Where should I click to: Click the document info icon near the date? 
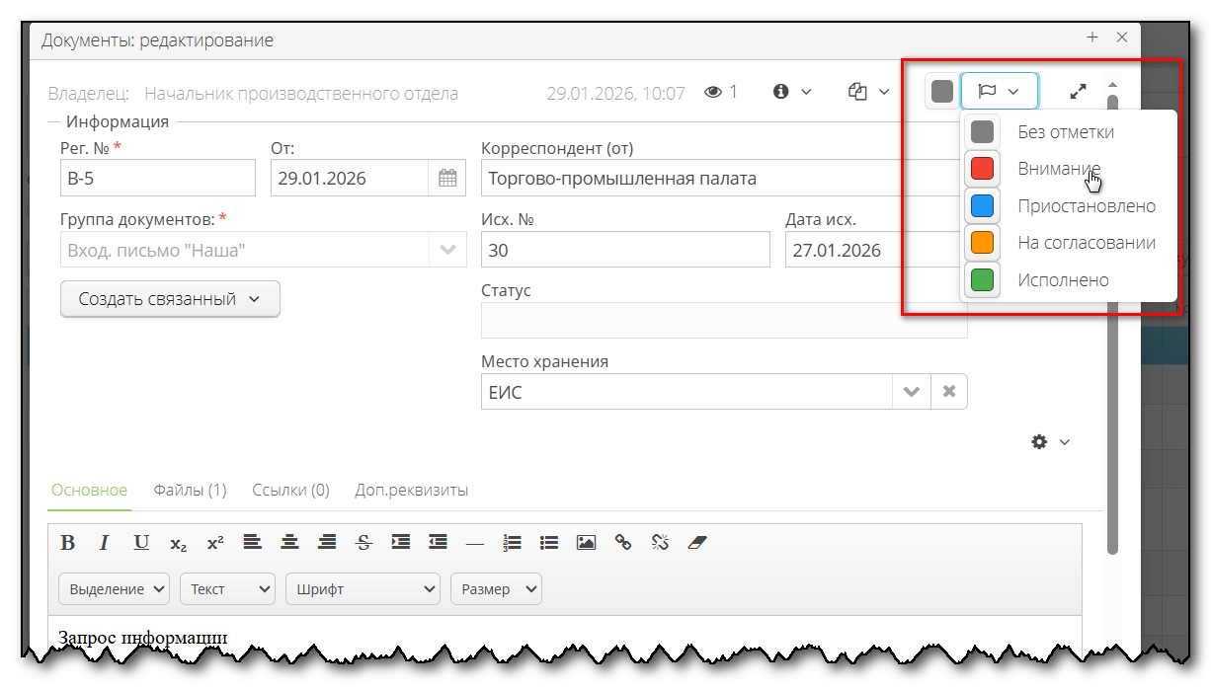click(778, 90)
